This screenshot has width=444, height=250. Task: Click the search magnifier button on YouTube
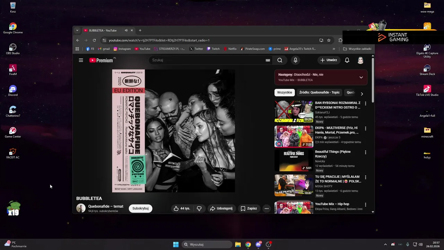point(280,60)
